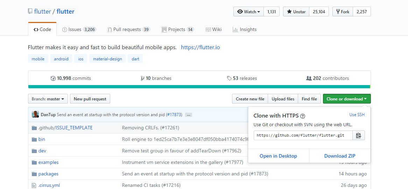408x189 pixels.
Task: Click the file icon next to .cirrus.yml
Action: pos(34,186)
